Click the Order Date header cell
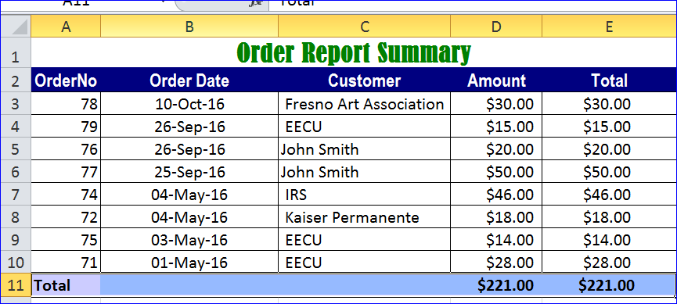The height and width of the screenshot is (304, 677). pyautogui.click(x=189, y=80)
